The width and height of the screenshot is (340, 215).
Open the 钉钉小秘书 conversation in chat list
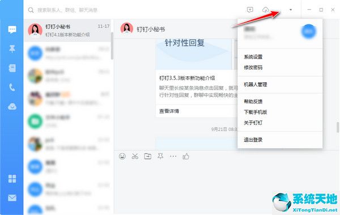[x=67, y=31]
